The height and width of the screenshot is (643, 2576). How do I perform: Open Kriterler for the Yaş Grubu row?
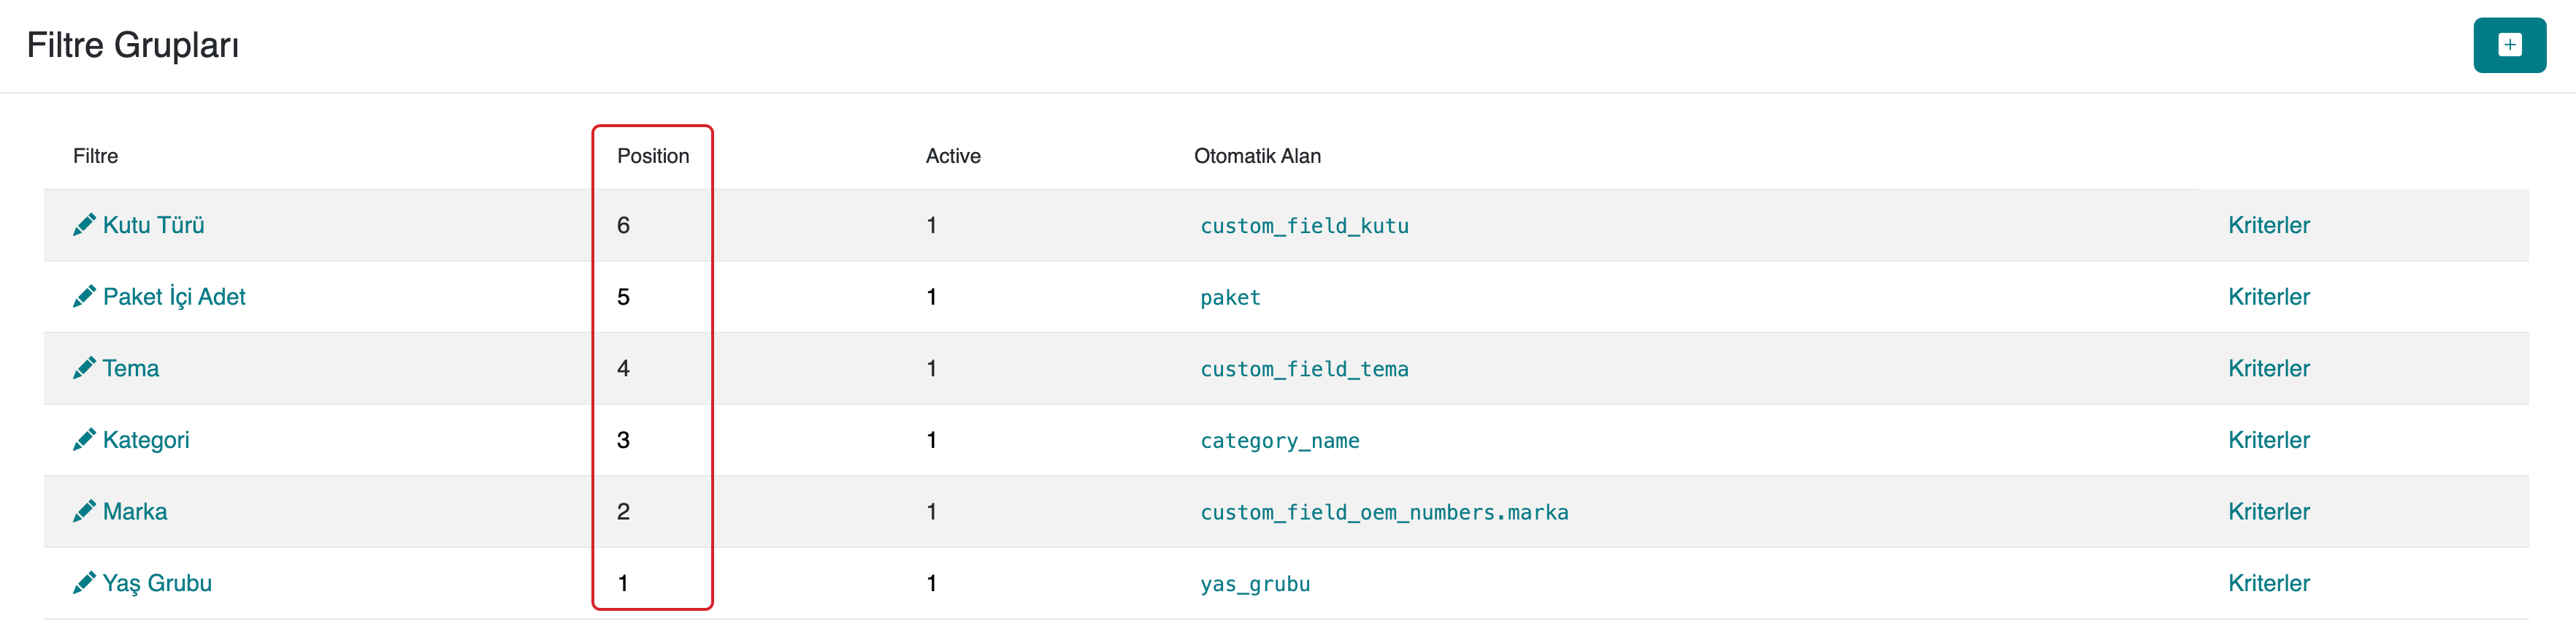coord(2268,583)
